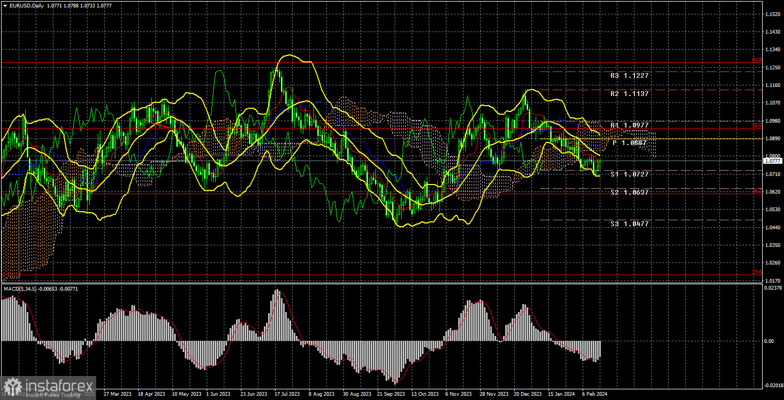The height and width of the screenshot is (400, 784).
Task: Click the 50.0 Fibonacci level label
Action: pyautogui.click(x=757, y=126)
